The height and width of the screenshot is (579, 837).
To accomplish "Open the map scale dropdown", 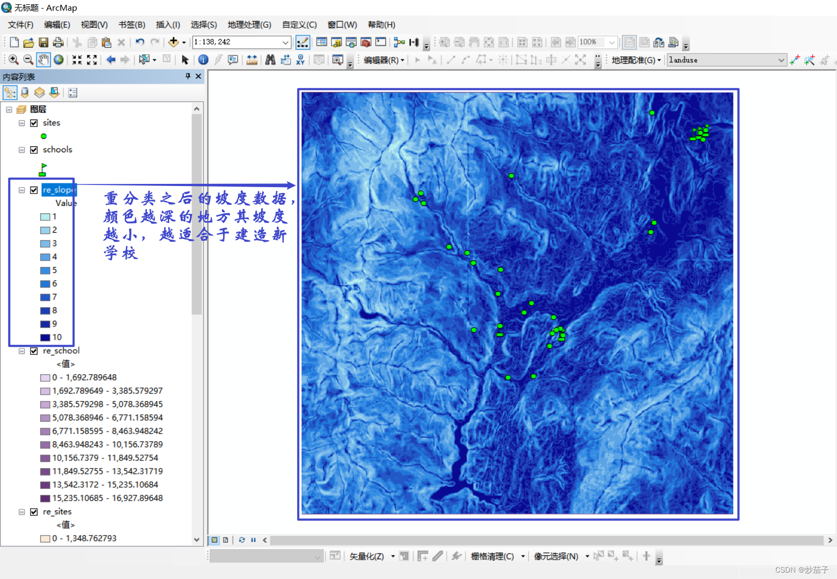I will tap(286, 42).
